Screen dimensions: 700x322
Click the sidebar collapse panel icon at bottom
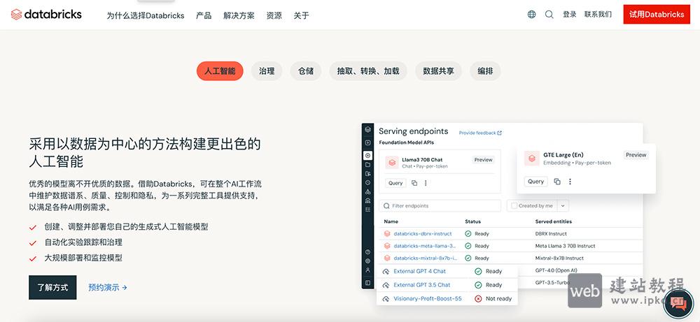pyautogui.click(x=367, y=283)
